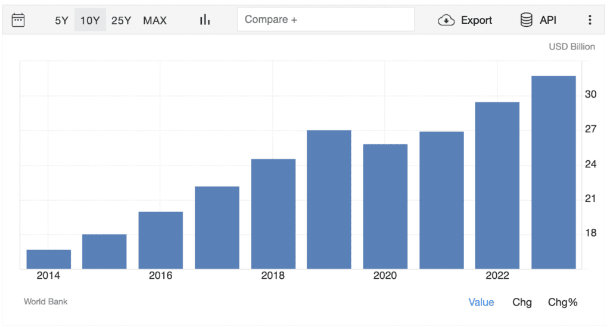Click the 2020 x-axis label
This screenshot has width=610, height=330.
[385, 276]
